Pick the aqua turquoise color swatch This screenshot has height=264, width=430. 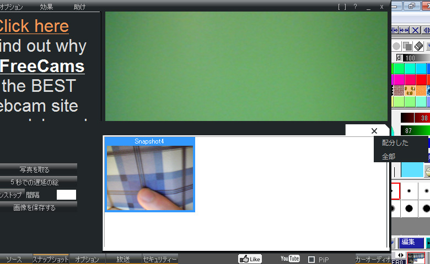point(410,69)
